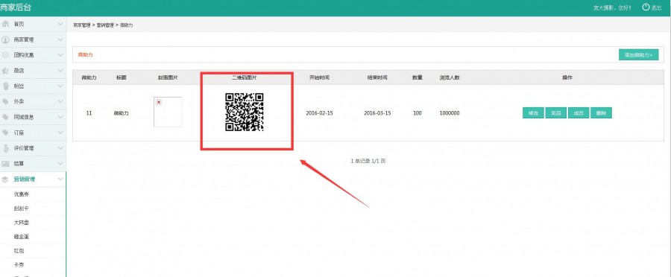Click the ID value 11
Viewport: 671px width, 277px height.
click(89, 113)
